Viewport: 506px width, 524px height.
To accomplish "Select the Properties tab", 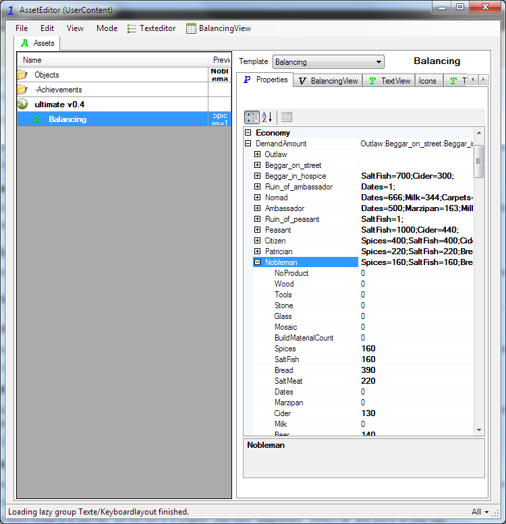I will (265, 80).
